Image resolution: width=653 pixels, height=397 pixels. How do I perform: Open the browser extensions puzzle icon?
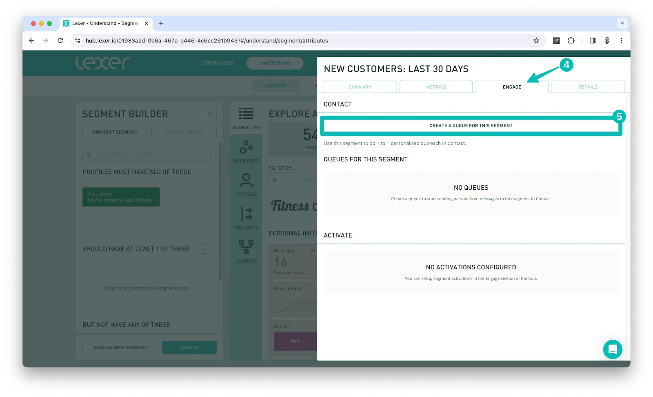tap(571, 40)
